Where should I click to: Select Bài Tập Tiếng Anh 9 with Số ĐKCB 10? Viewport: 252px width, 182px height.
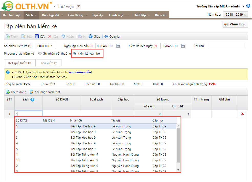coord(96,160)
